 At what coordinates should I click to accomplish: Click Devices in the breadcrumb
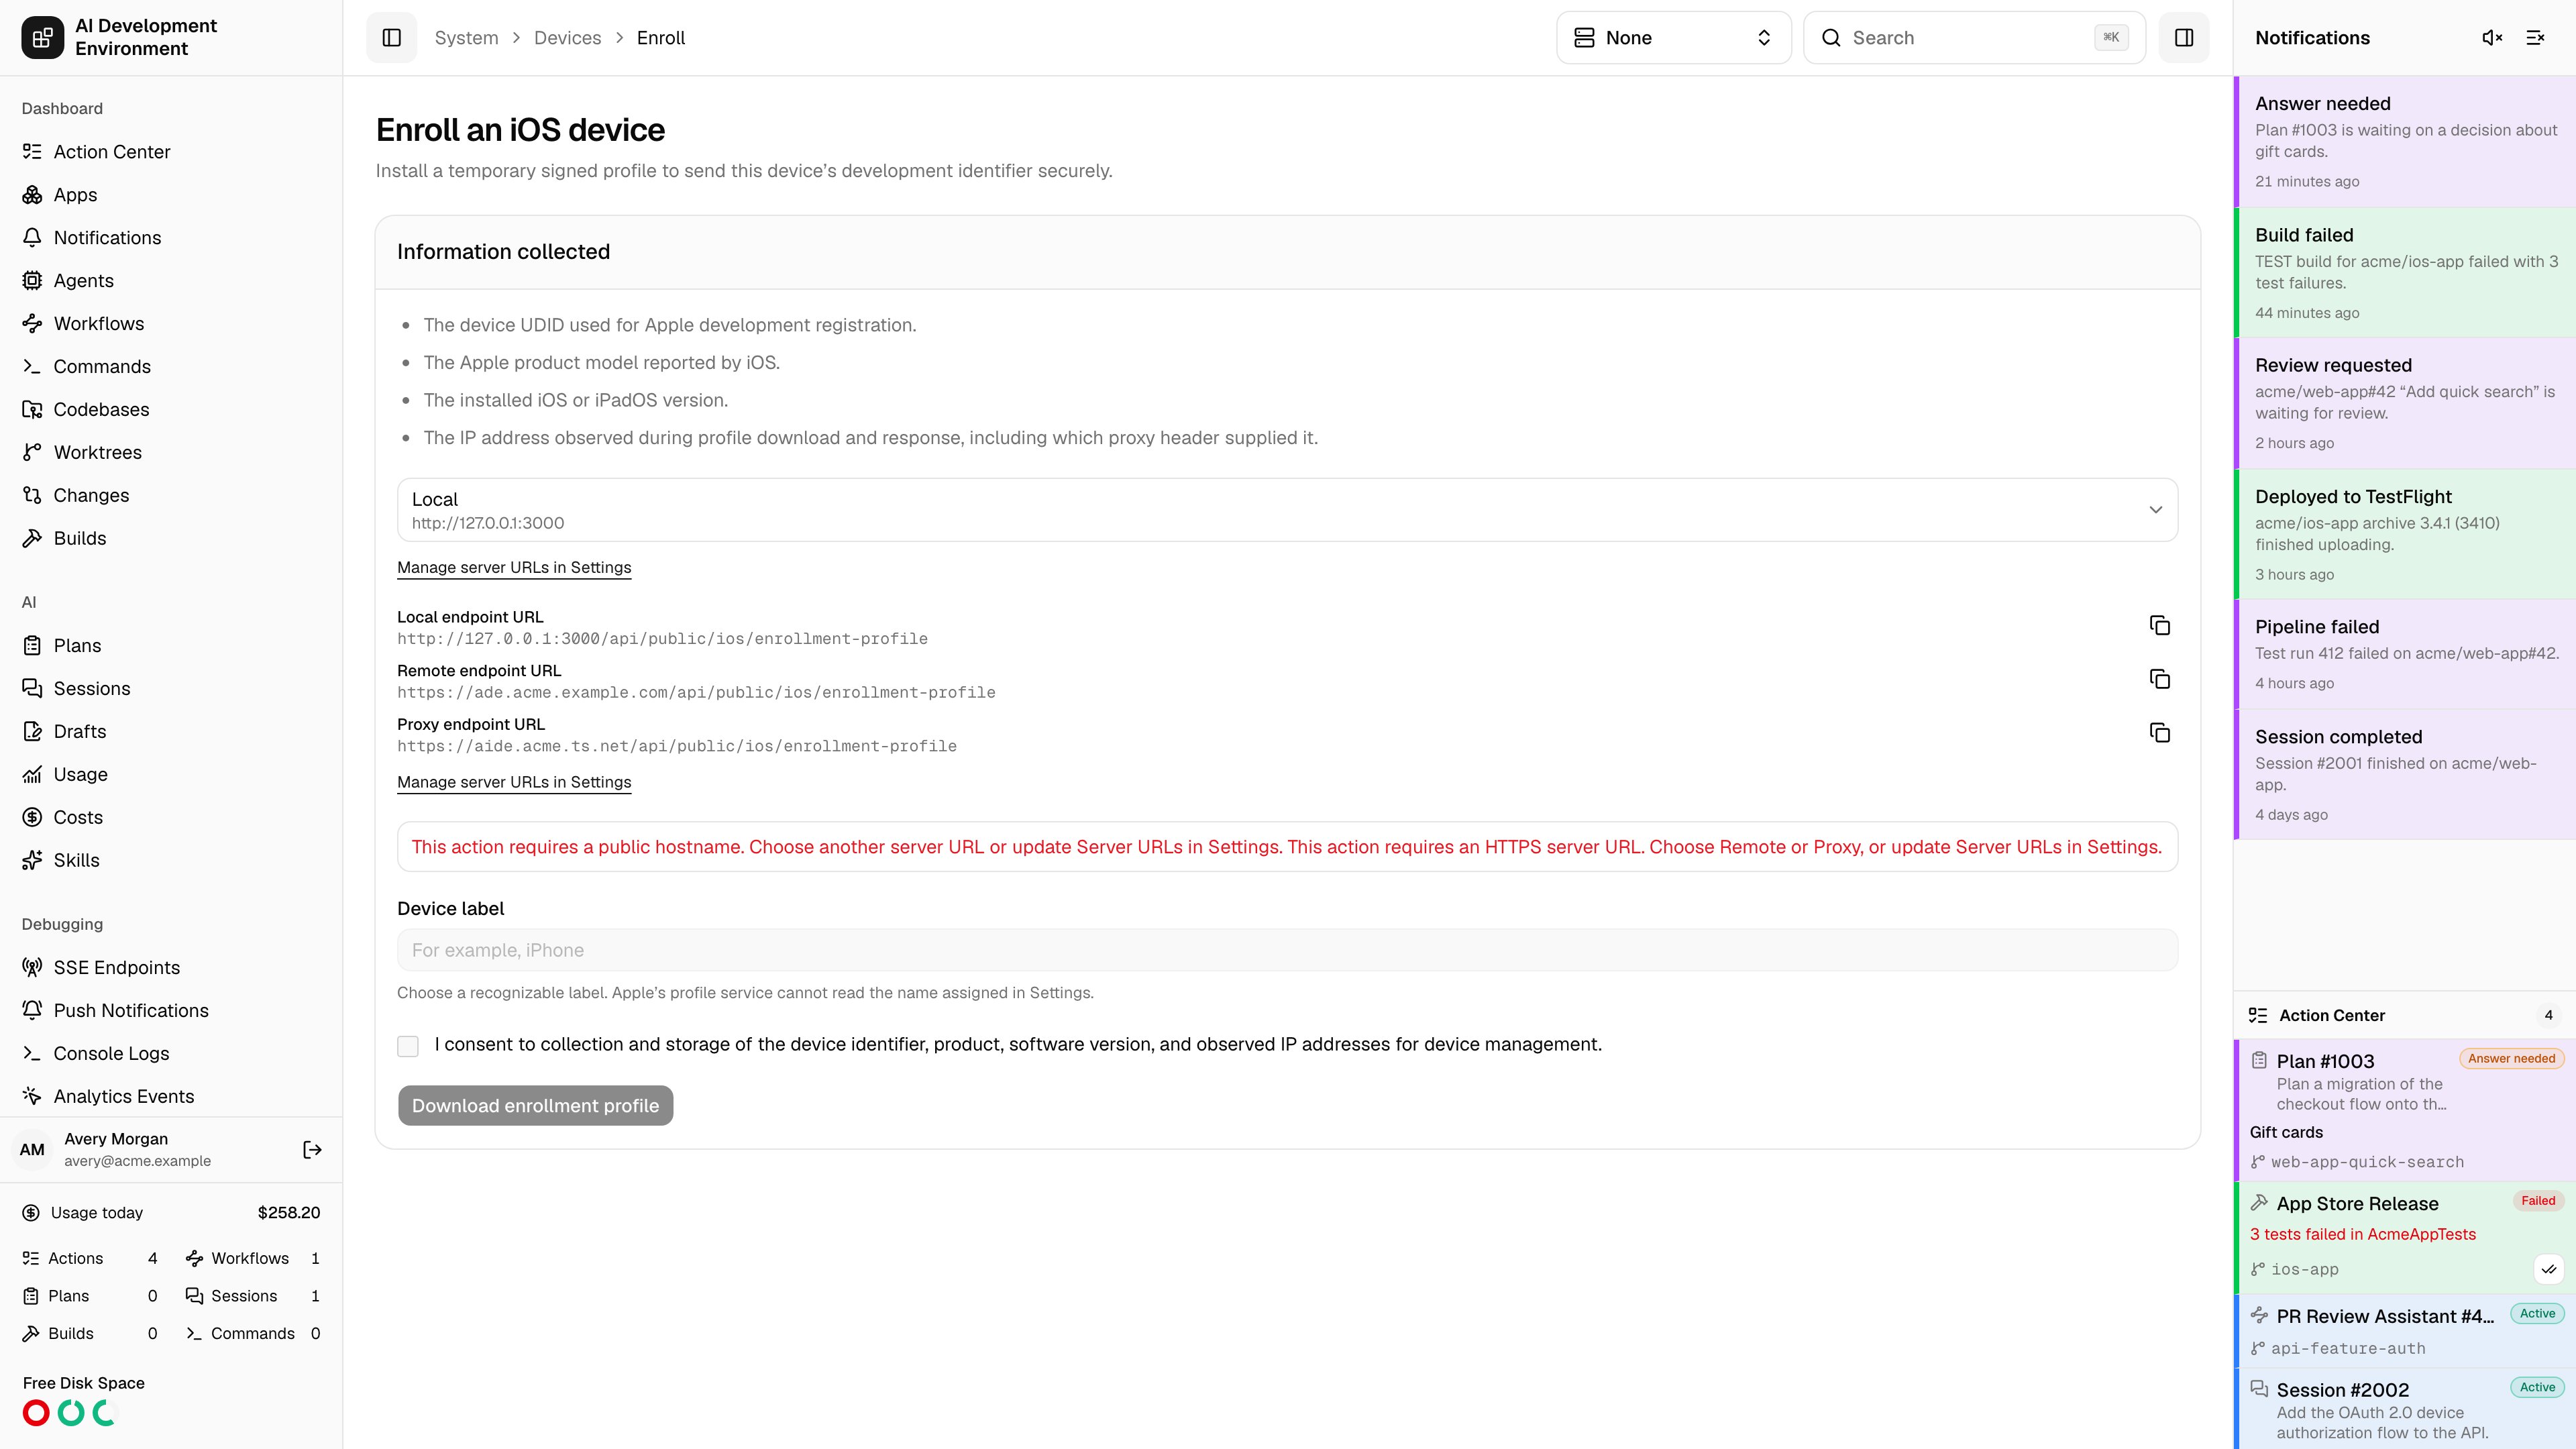[x=567, y=38]
